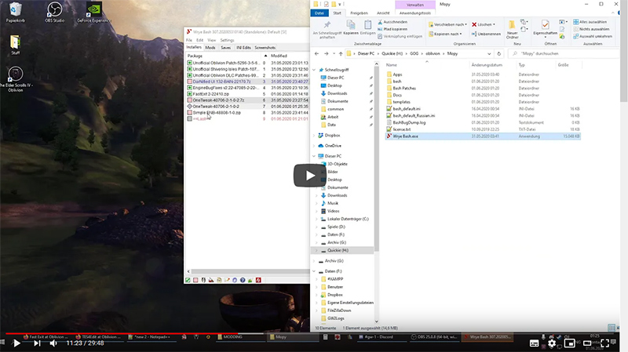Screen dimensions: 628x352
Task: Select the OBS Studio desktop icon
Action: pyautogui.click(x=54, y=12)
